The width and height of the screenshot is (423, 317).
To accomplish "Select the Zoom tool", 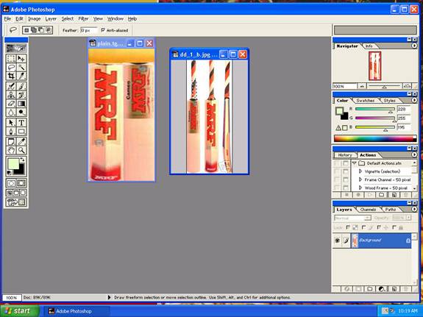I will (21, 150).
